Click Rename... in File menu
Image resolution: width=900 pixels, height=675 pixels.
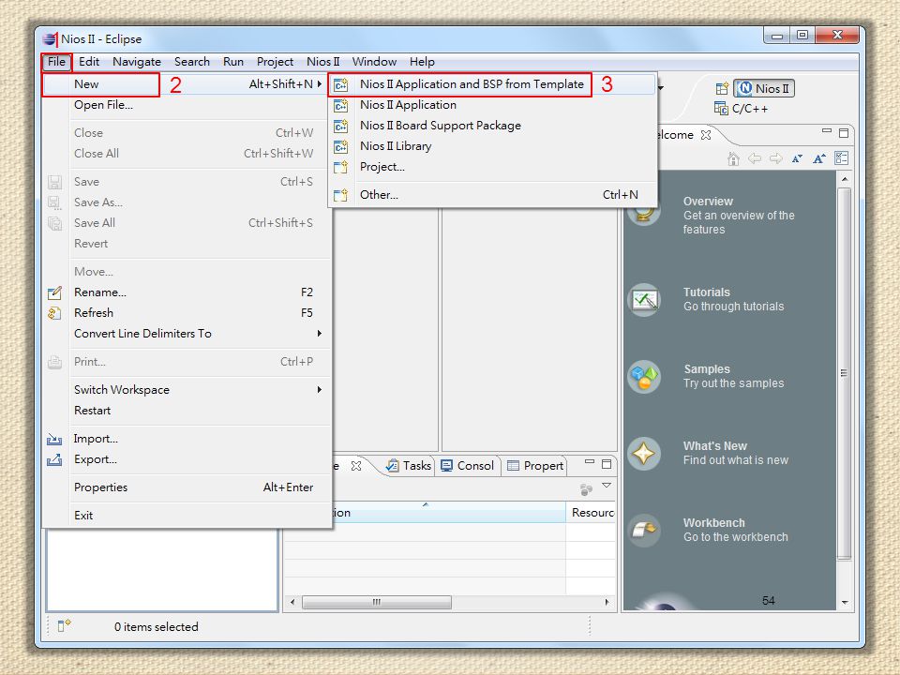point(187,292)
